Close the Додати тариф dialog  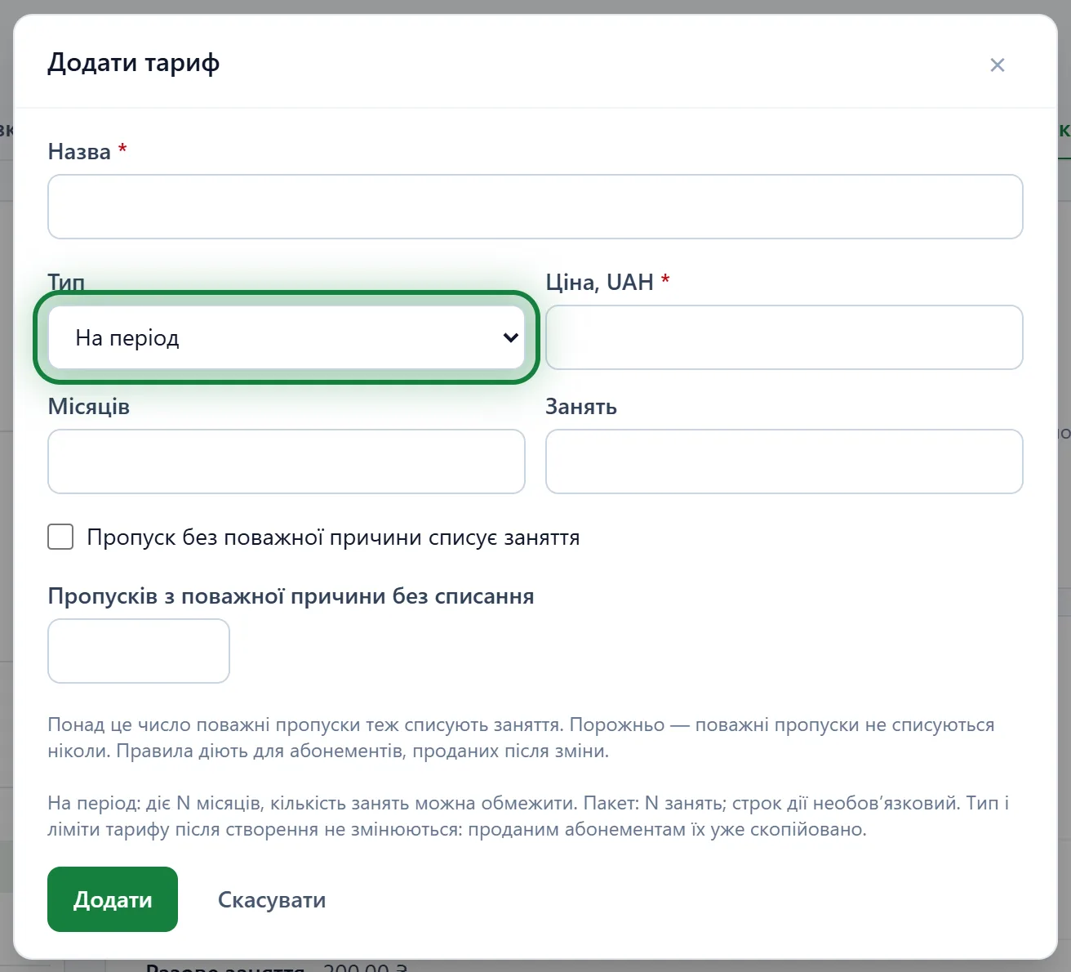(997, 65)
